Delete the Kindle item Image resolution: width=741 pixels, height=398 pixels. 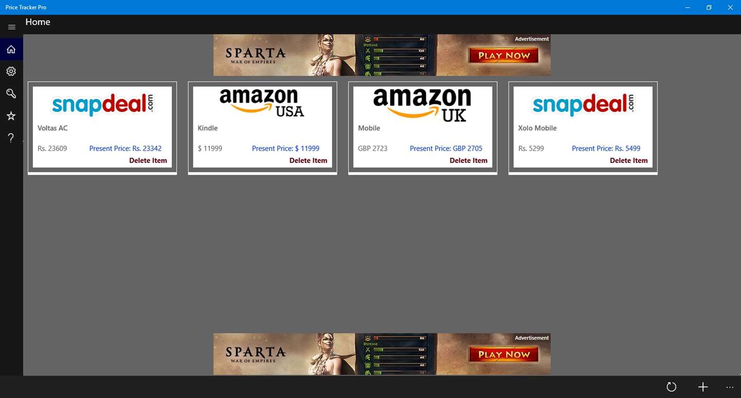[308, 160]
